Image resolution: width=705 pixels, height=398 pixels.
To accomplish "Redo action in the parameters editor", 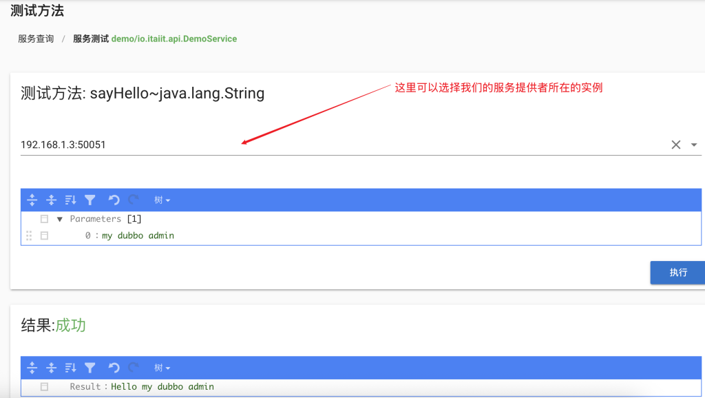I will 133,200.
